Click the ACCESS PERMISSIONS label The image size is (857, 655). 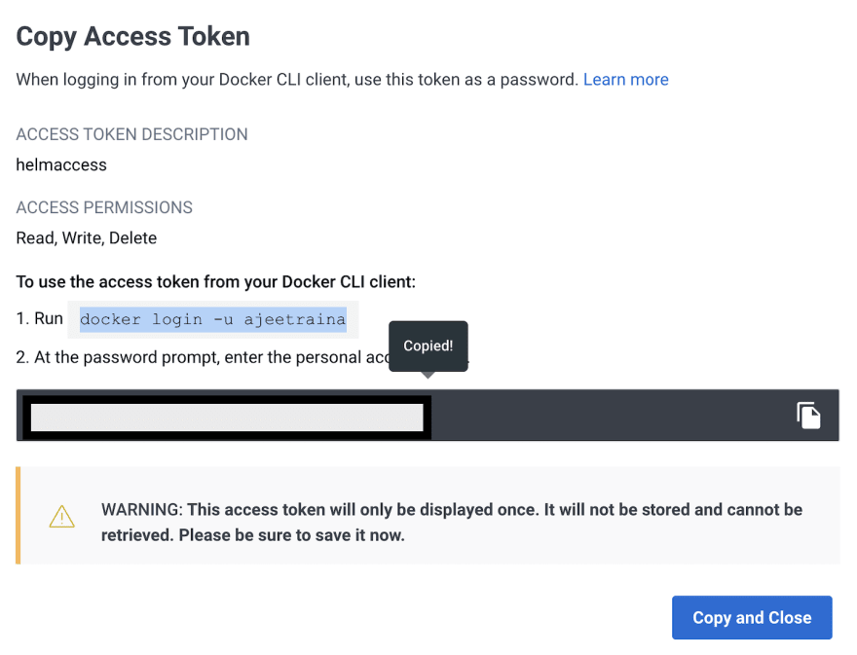(x=104, y=207)
